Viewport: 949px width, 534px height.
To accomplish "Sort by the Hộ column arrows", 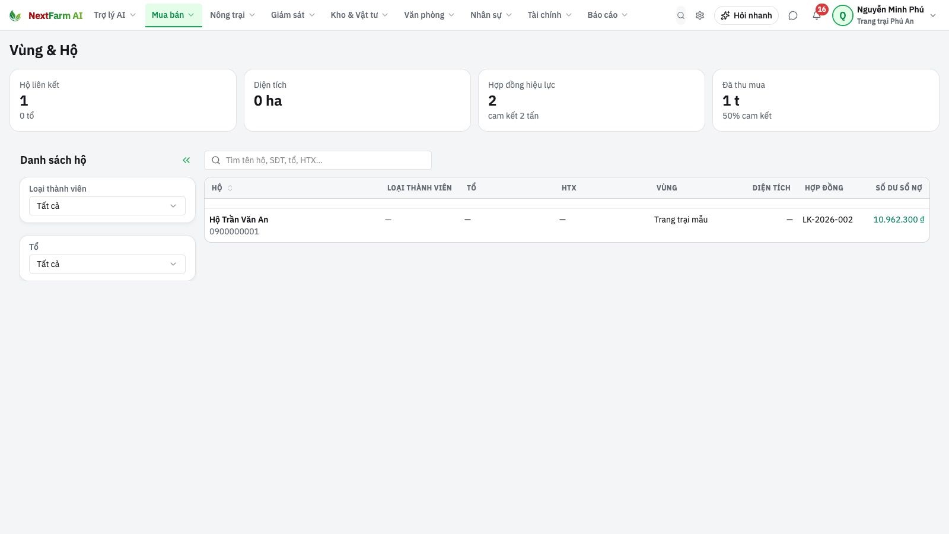I will [x=230, y=188].
